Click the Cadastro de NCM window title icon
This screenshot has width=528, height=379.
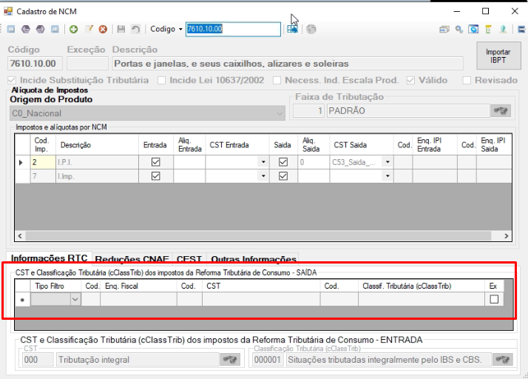[8, 11]
